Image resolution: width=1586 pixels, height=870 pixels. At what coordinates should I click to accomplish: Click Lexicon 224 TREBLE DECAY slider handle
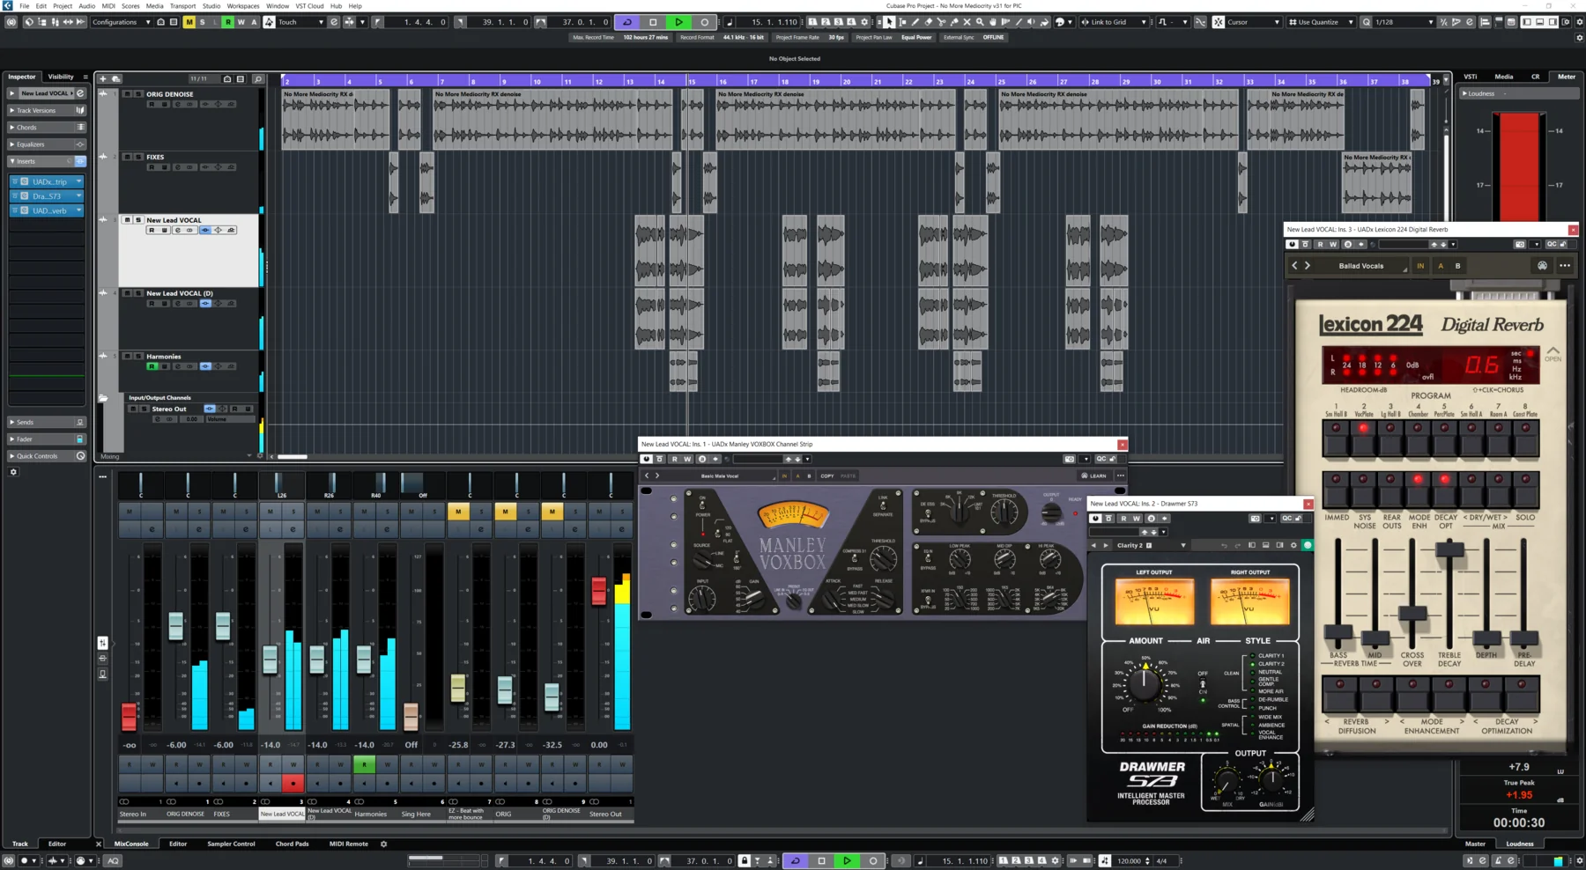[1449, 549]
